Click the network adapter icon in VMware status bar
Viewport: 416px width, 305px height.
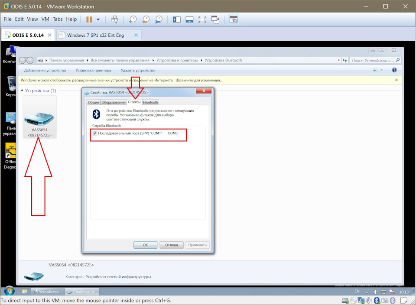click(361, 301)
